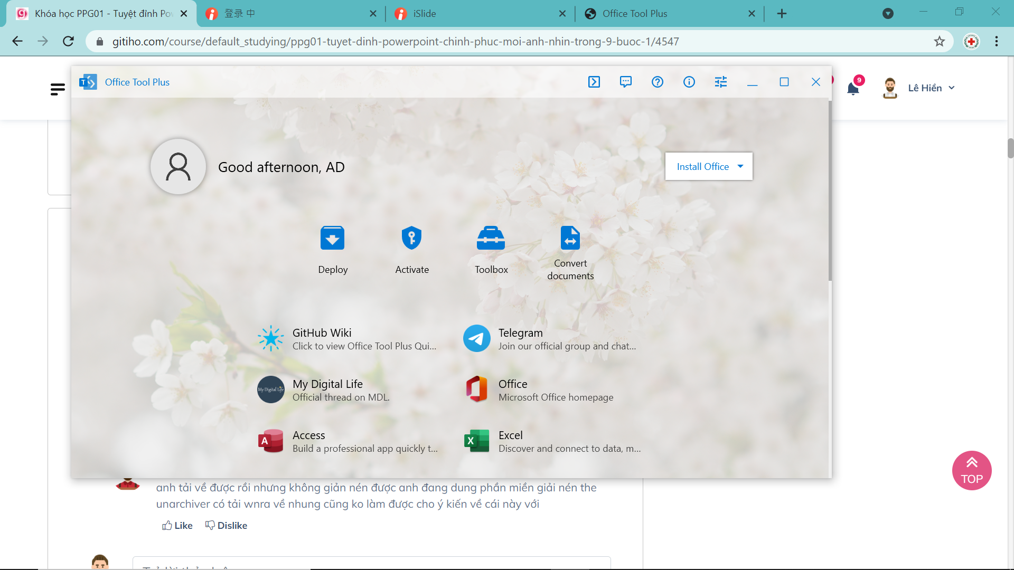This screenshot has height=570, width=1014.
Task: Open Chrome's three-dot menu
Action: [997, 41]
